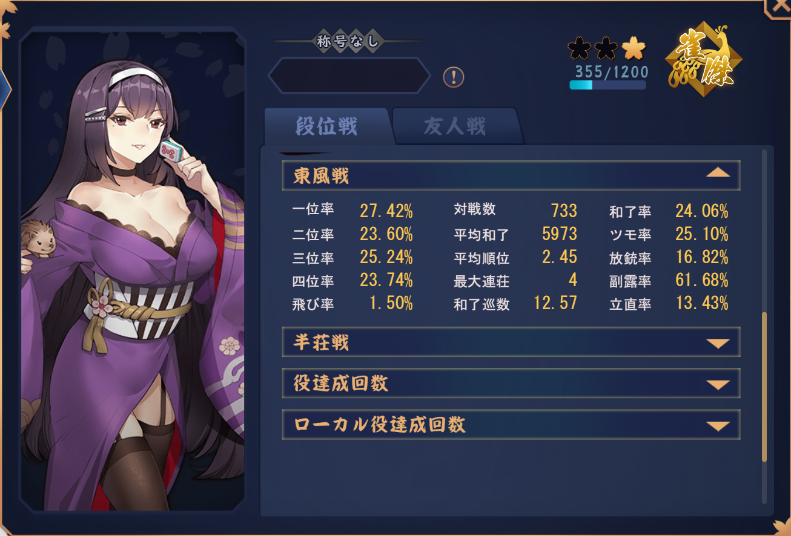
Task: Expand the 役達成回数 section
Action: (x=511, y=384)
